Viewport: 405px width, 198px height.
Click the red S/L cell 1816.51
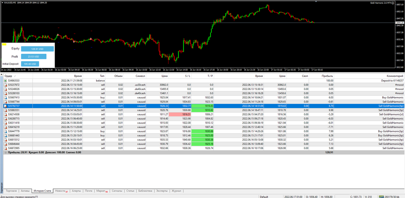click(180, 114)
